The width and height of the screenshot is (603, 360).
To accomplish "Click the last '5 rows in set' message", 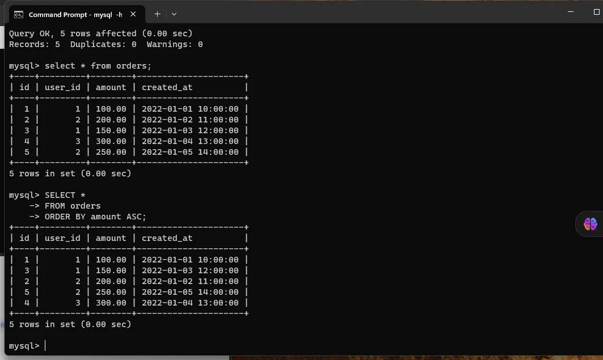I will click(x=70, y=324).
